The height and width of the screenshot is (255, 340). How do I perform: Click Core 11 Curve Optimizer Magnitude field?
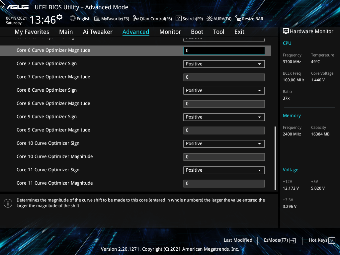[x=224, y=183]
